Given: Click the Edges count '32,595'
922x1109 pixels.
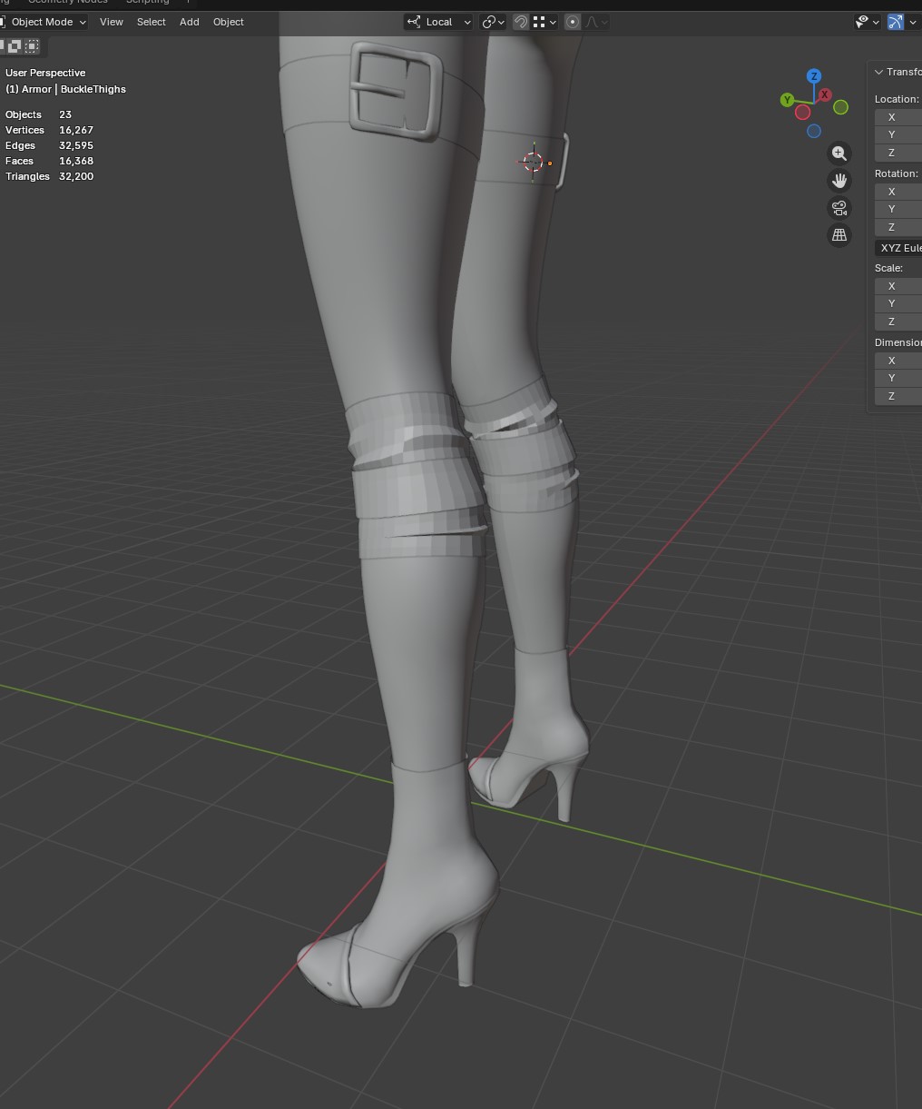Looking at the screenshot, I should (x=76, y=145).
